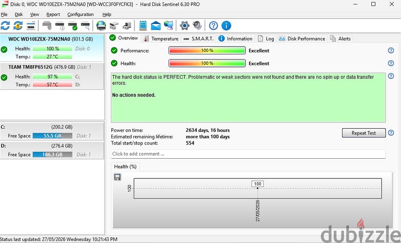Select the Health (%) graph tab
401x243 pixels.
pyautogui.click(x=125, y=167)
